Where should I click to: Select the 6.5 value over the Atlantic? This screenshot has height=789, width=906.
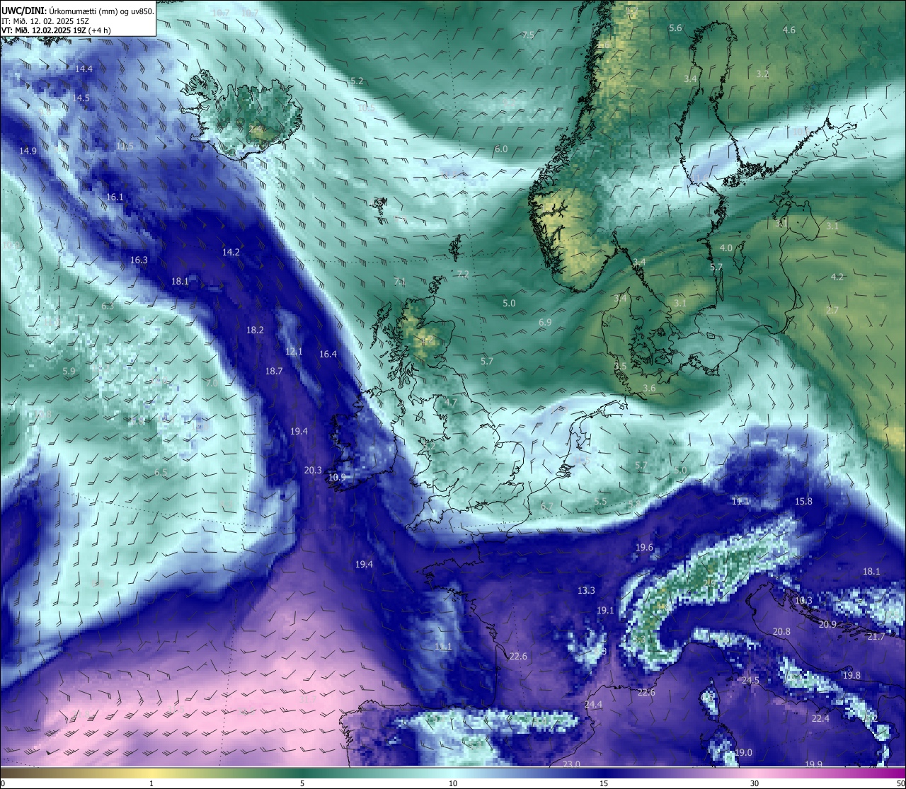pos(161,472)
